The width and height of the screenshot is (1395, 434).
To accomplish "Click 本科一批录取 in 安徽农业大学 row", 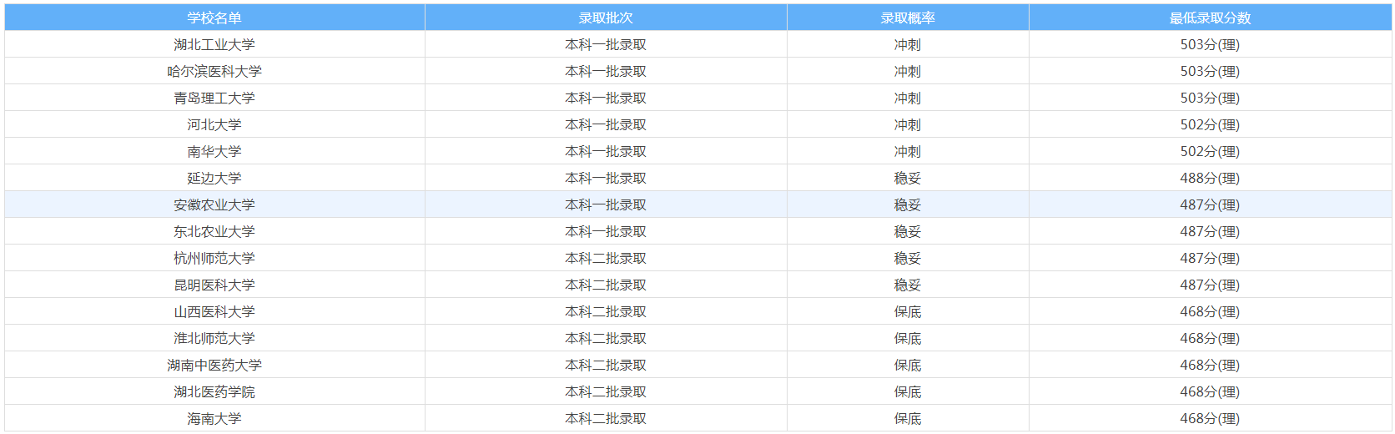I will pos(606,204).
